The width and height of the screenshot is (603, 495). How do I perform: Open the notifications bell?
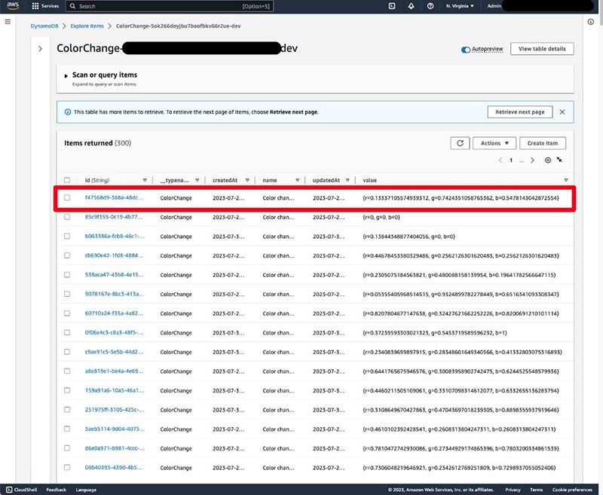coord(411,6)
